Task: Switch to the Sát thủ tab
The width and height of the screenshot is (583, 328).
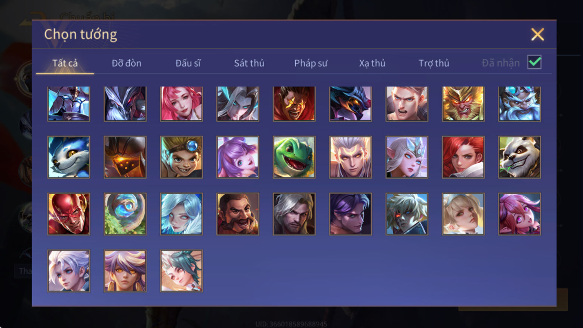Action: [x=249, y=63]
